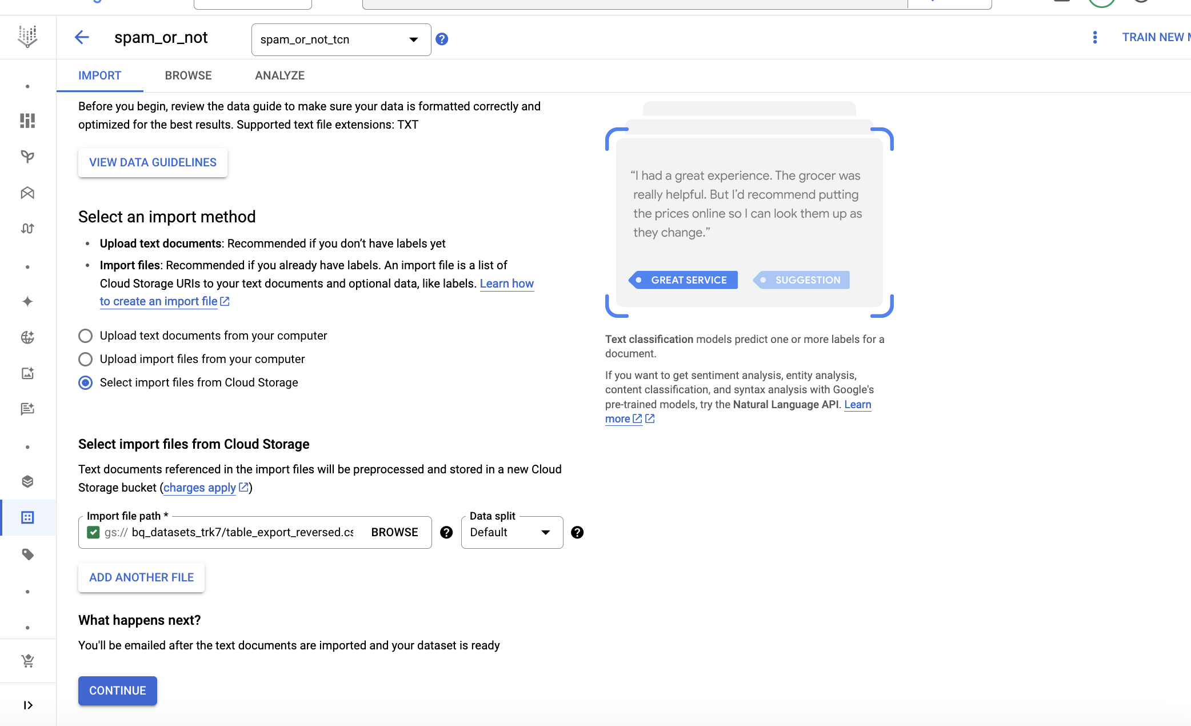Click ADD ANOTHER FILE button
1191x726 pixels.
click(x=141, y=577)
